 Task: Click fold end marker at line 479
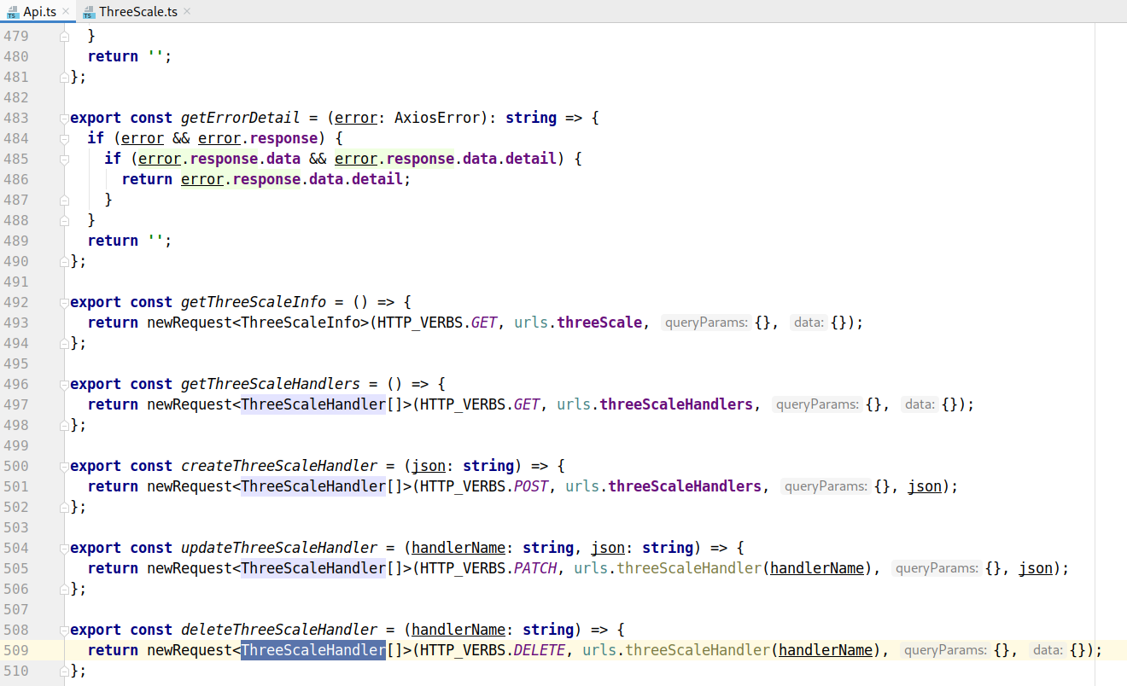tap(64, 36)
